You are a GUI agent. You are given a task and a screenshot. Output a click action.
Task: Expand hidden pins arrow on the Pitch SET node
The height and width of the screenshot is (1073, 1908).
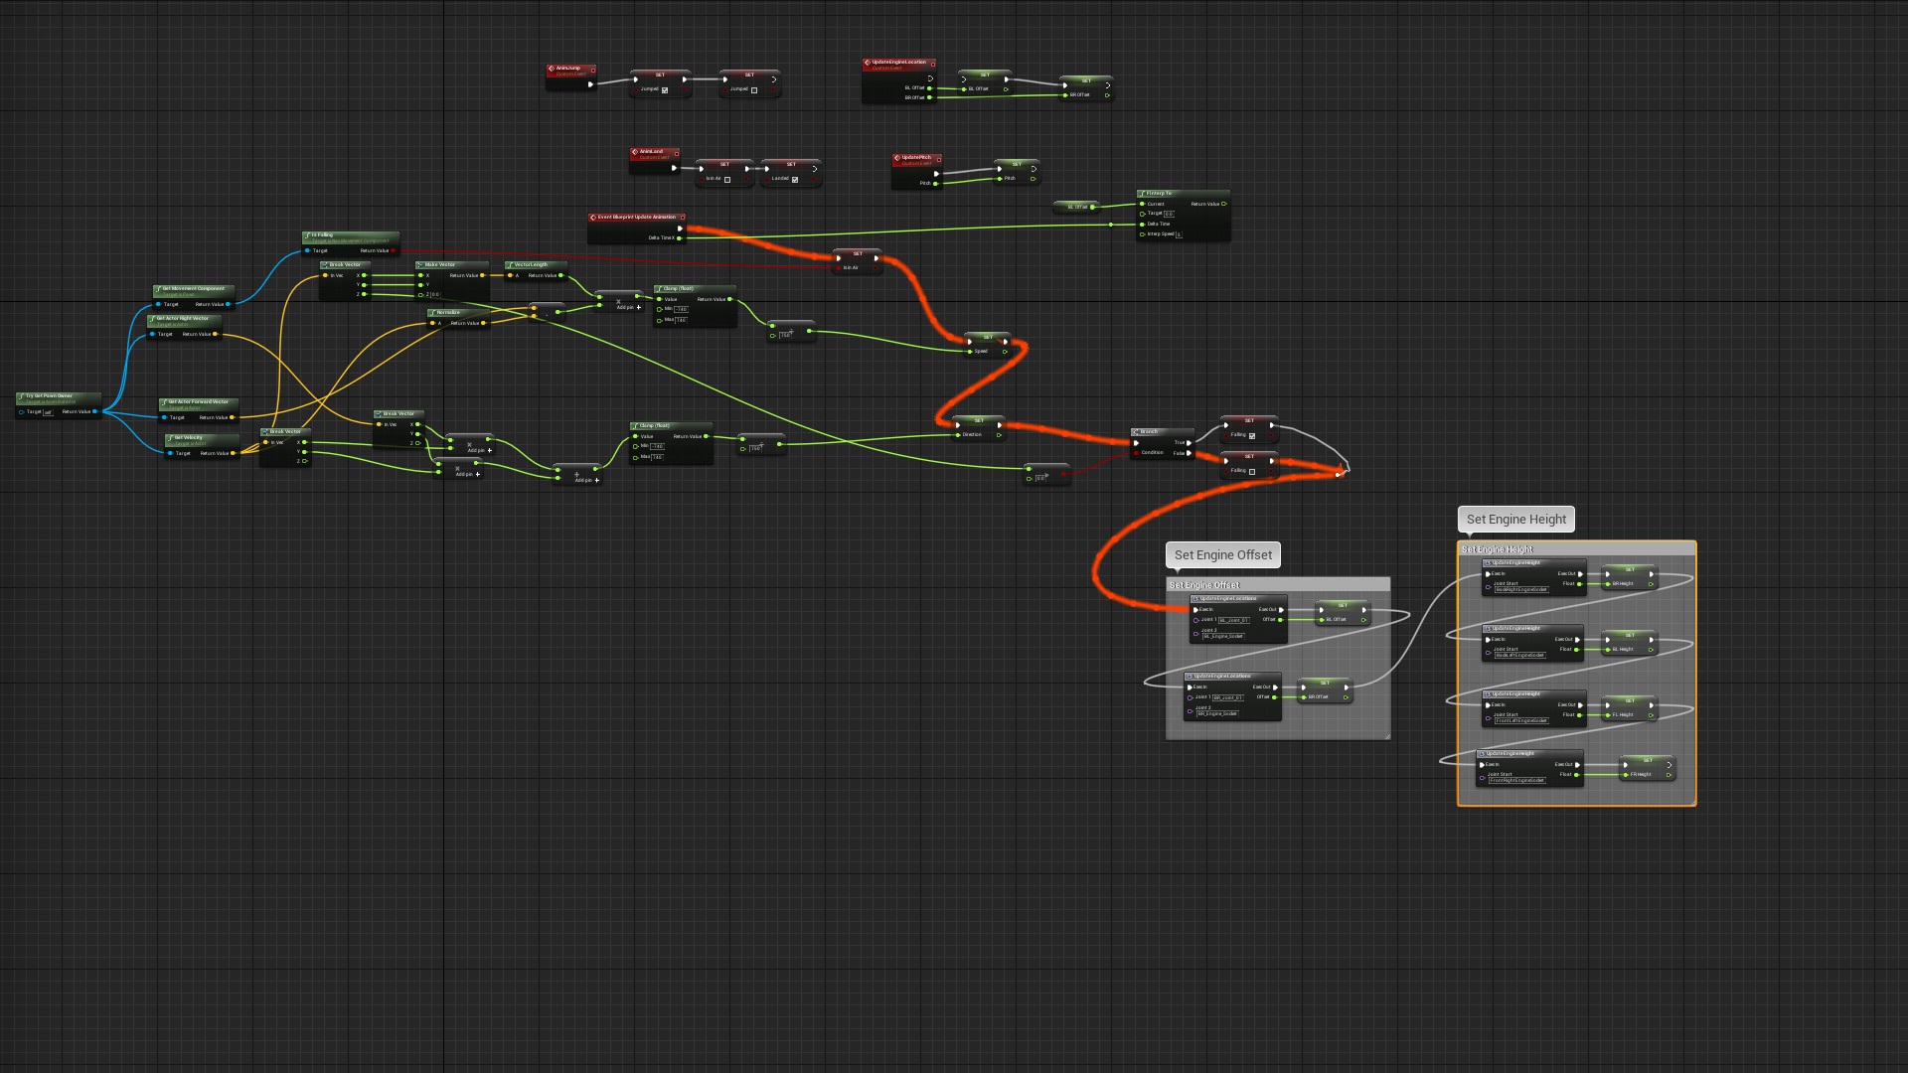pos(1033,169)
